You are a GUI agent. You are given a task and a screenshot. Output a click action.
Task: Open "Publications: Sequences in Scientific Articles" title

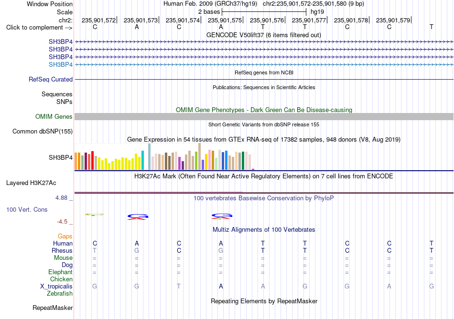pyautogui.click(x=264, y=87)
